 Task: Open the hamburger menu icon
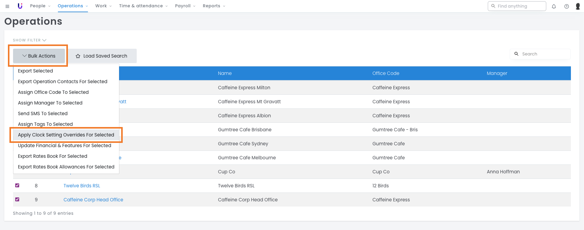tap(7, 6)
